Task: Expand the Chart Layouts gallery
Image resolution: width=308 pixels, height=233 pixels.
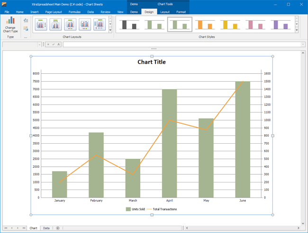Action: [110, 30]
